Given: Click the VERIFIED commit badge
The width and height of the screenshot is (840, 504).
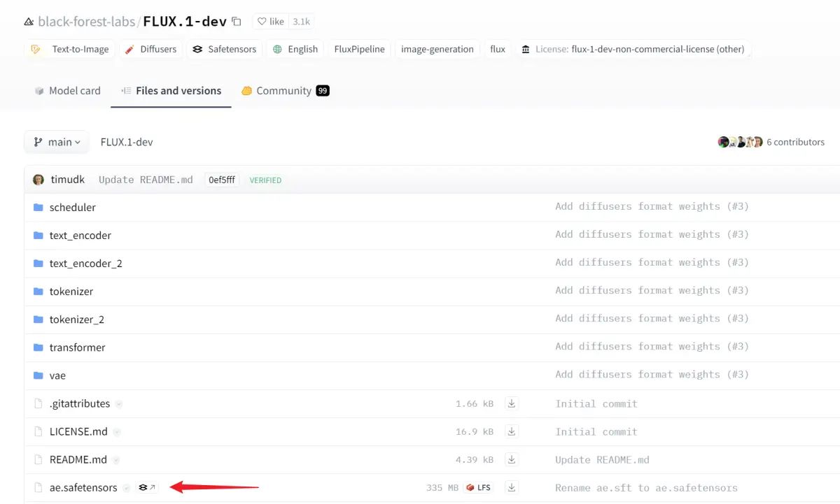Looking at the screenshot, I should pyautogui.click(x=265, y=180).
